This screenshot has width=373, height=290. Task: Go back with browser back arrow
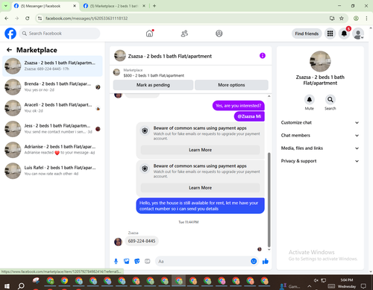7,19
